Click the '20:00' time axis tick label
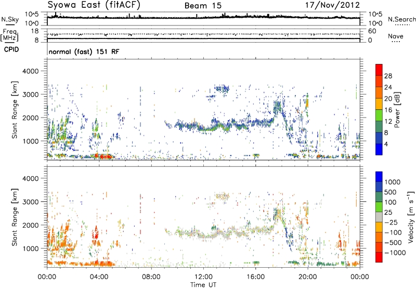This screenshot has width=416, height=288. click(x=307, y=277)
